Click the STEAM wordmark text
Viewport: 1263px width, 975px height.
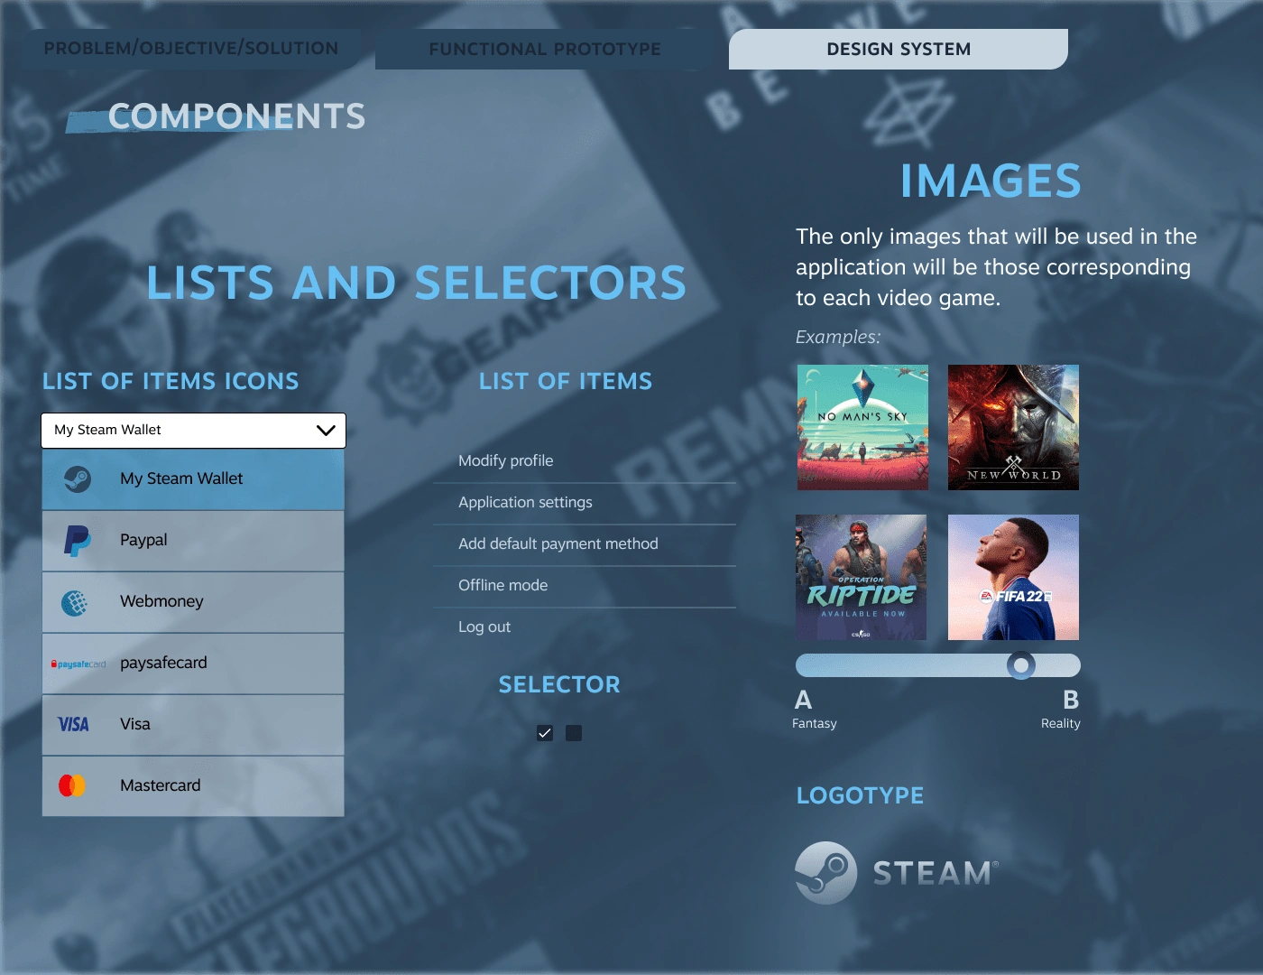pos(936,873)
